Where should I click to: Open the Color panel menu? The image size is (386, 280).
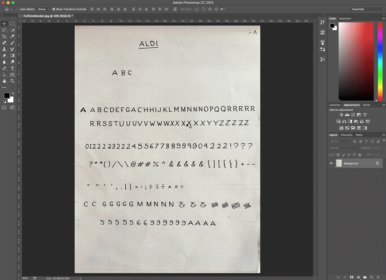tap(384, 19)
